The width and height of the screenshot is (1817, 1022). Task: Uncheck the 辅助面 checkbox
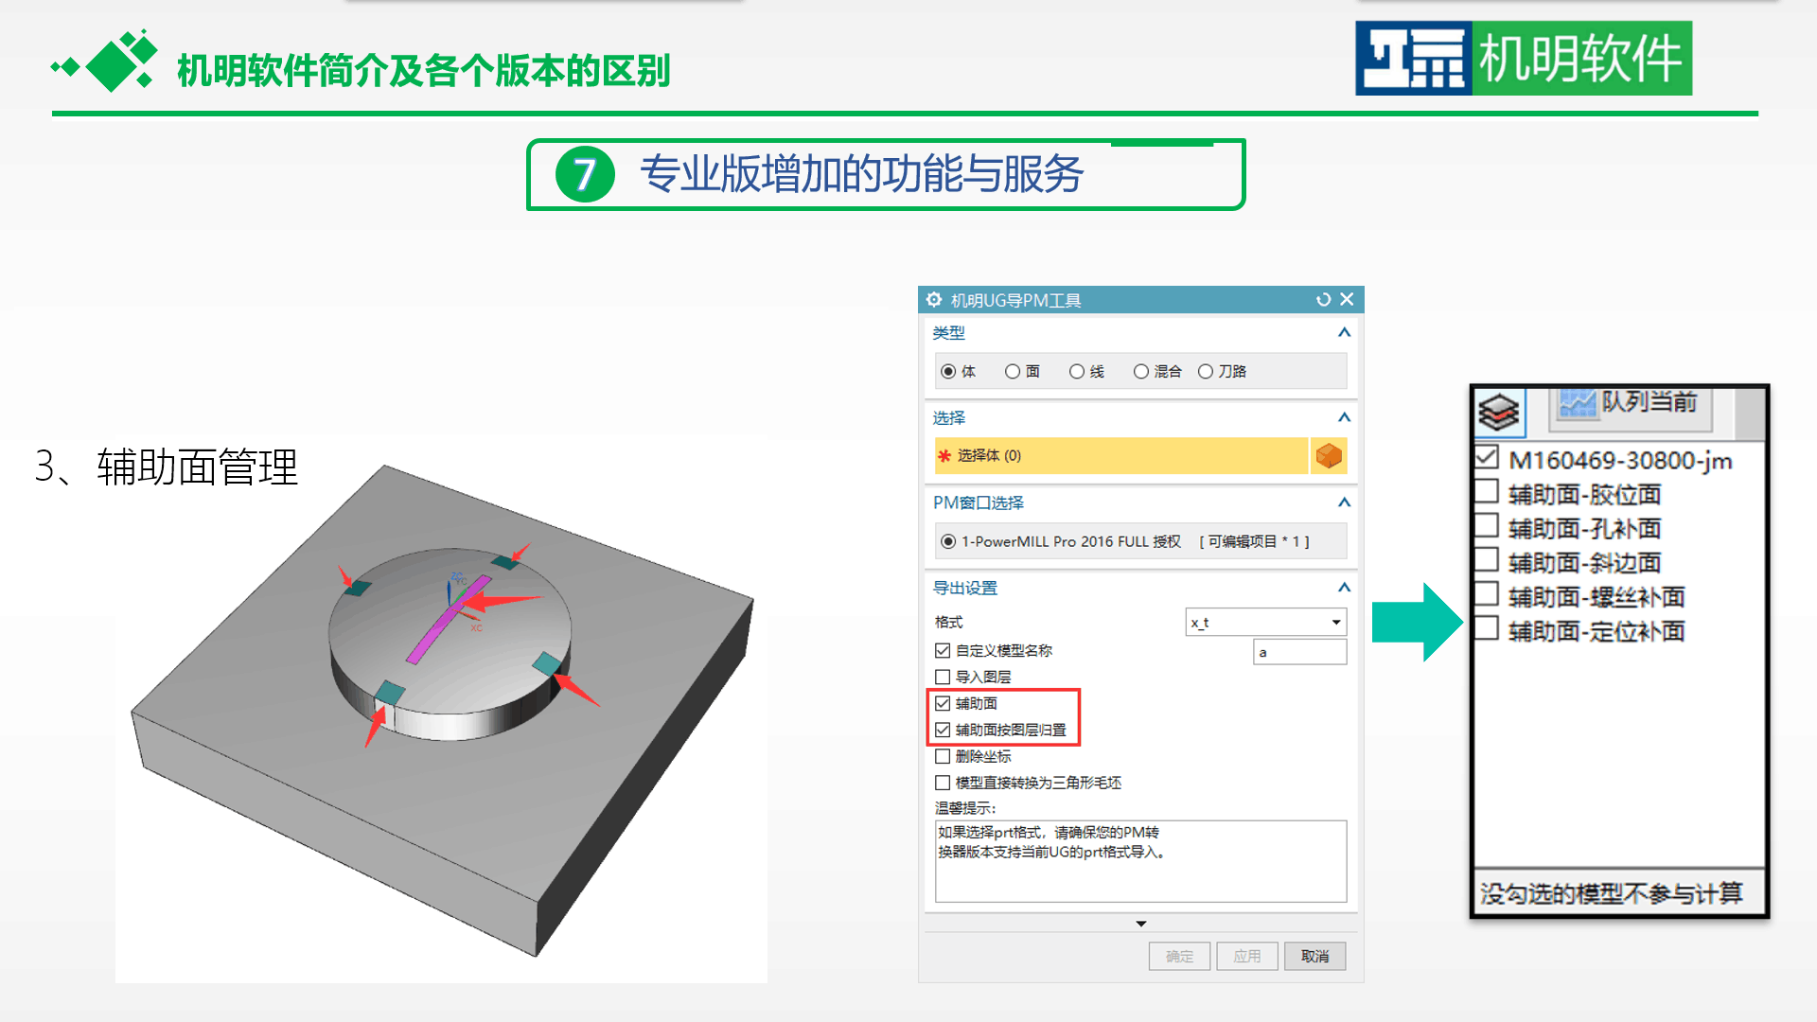(943, 703)
